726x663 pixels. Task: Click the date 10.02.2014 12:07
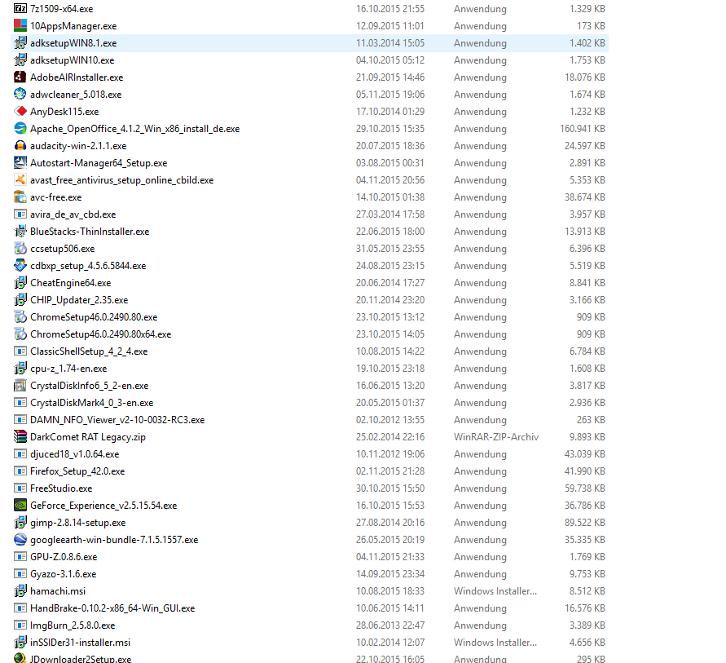tap(389, 643)
